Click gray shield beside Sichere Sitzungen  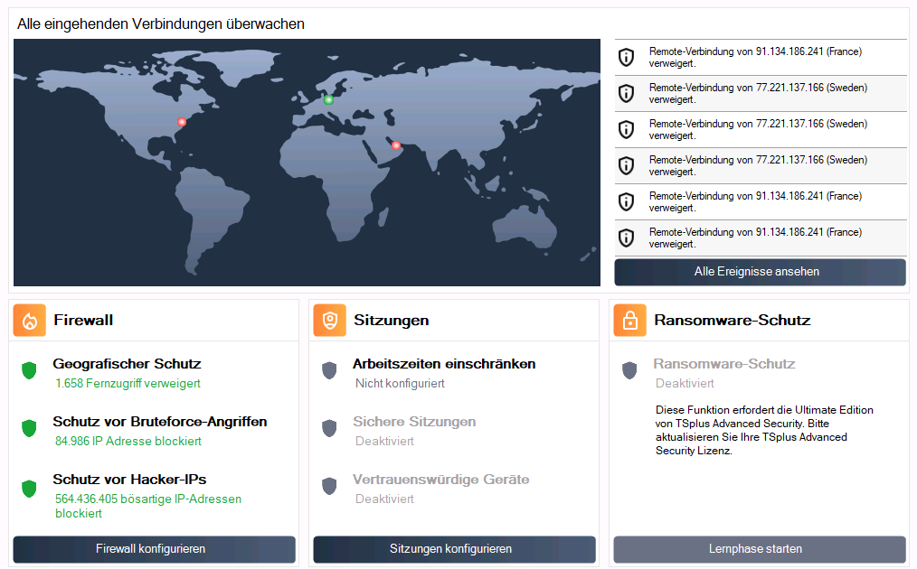[329, 428]
